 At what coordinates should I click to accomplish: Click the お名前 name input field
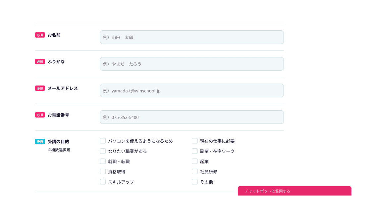(x=191, y=37)
